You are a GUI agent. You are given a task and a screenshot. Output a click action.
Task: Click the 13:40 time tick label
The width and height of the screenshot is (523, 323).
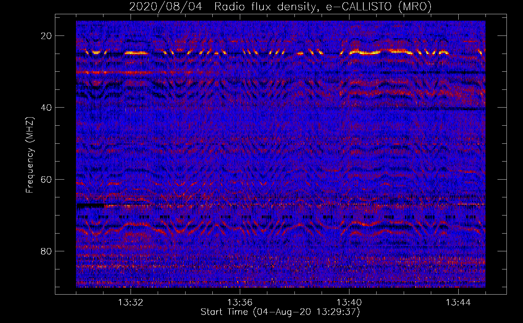coord(349,303)
